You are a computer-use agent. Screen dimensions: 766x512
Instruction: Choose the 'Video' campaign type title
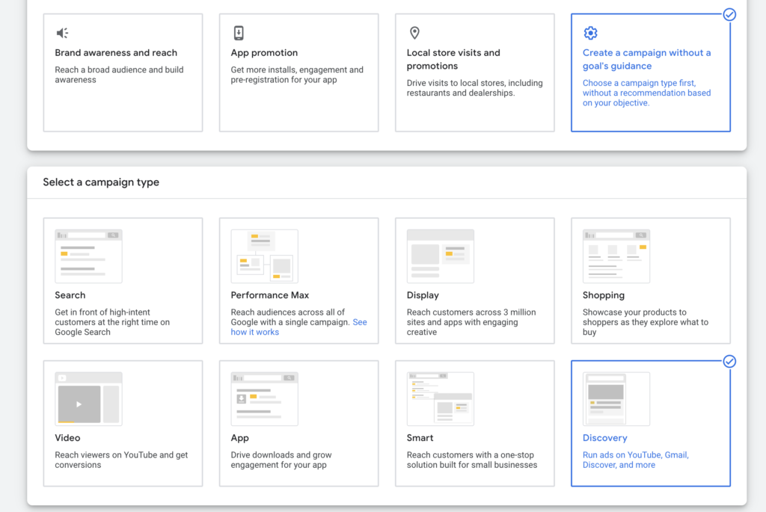pyautogui.click(x=67, y=438)
